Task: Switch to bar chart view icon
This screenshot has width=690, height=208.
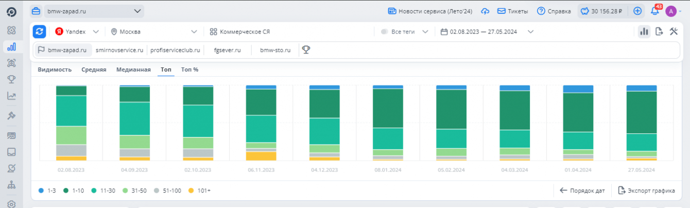Action: 644,31
